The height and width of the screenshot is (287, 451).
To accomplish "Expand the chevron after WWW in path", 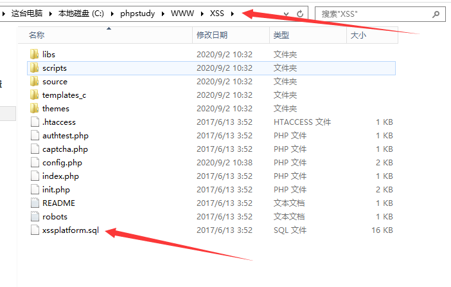I will pos(203,14).
